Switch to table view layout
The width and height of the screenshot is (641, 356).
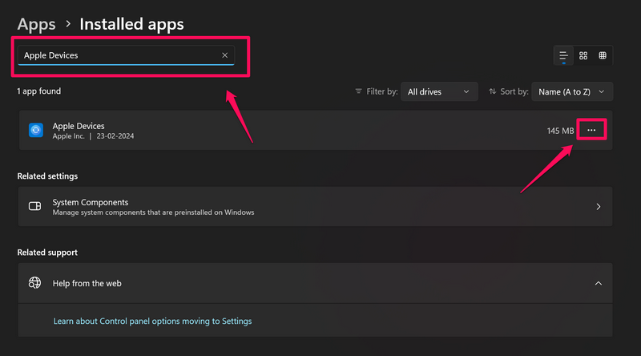click(x=603, y=55)
